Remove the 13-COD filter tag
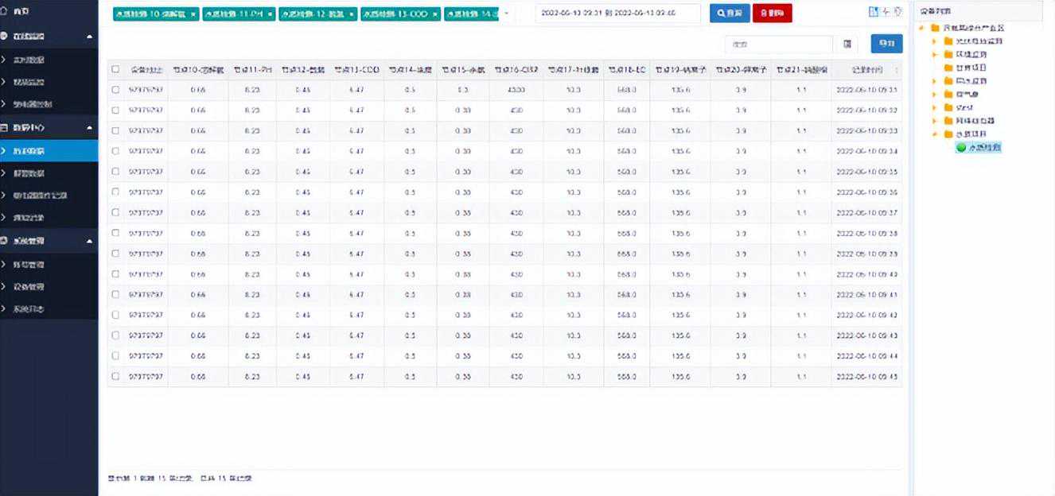 (x=434, y=14)
